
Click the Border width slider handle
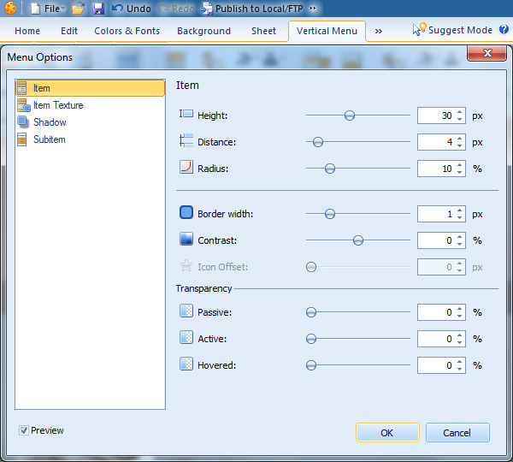[330, 214]
